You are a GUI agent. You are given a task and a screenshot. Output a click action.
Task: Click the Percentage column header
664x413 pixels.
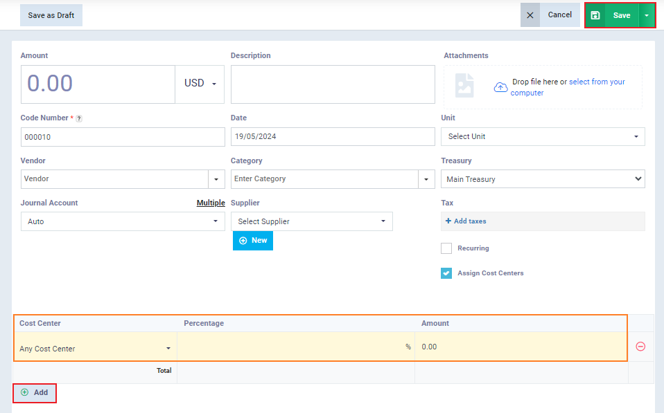[204, 323]
